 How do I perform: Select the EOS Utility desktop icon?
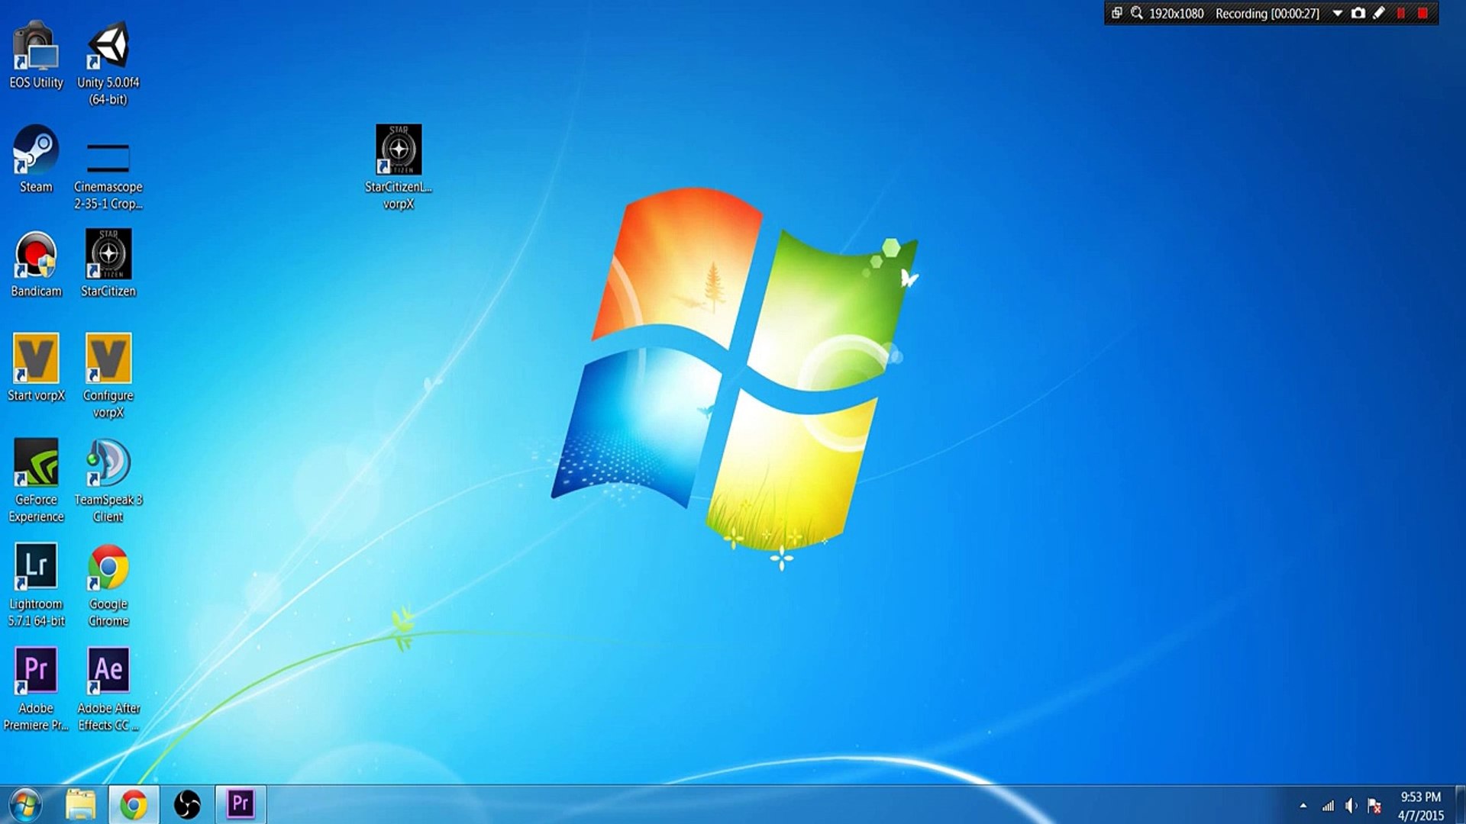pyautogui.click(x=36, y=56)
